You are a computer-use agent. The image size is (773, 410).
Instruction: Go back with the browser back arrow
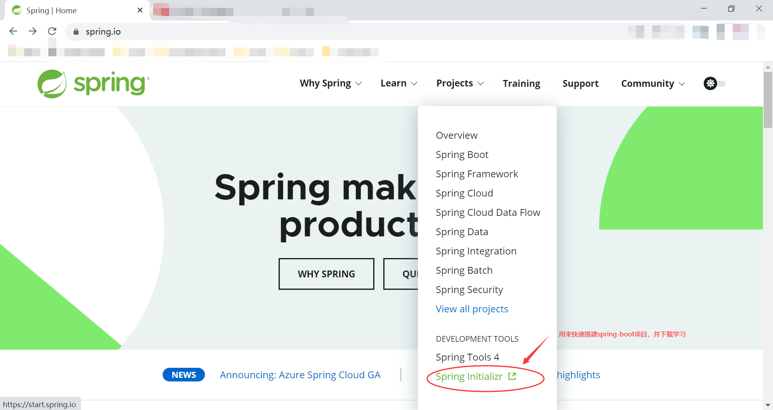tap(13, 31)
